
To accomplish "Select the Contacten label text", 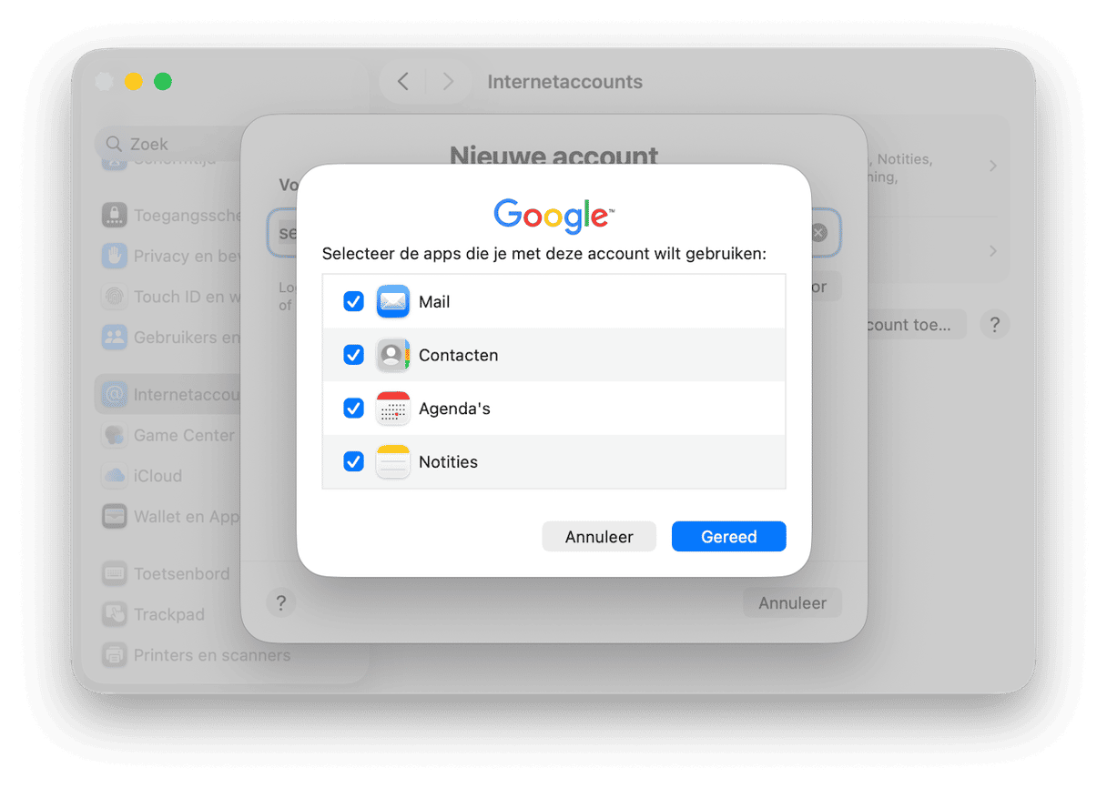I will click(x=458, y=355).
